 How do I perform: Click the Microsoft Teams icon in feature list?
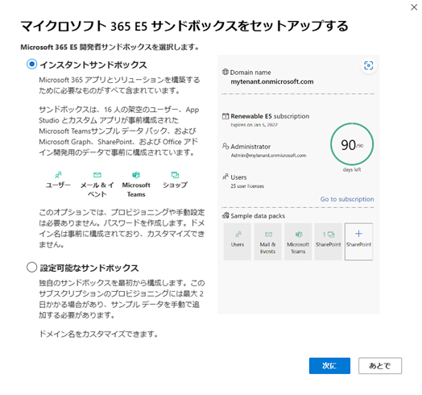coord(136,175)
